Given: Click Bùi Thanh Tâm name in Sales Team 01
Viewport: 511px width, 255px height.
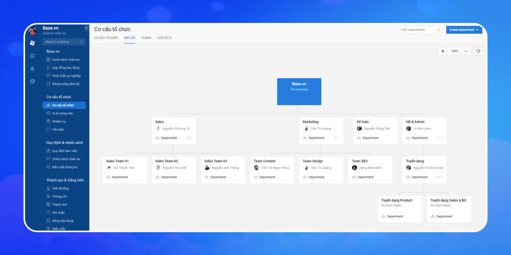Looking at the screenshot, I should (x=124, y=168).
